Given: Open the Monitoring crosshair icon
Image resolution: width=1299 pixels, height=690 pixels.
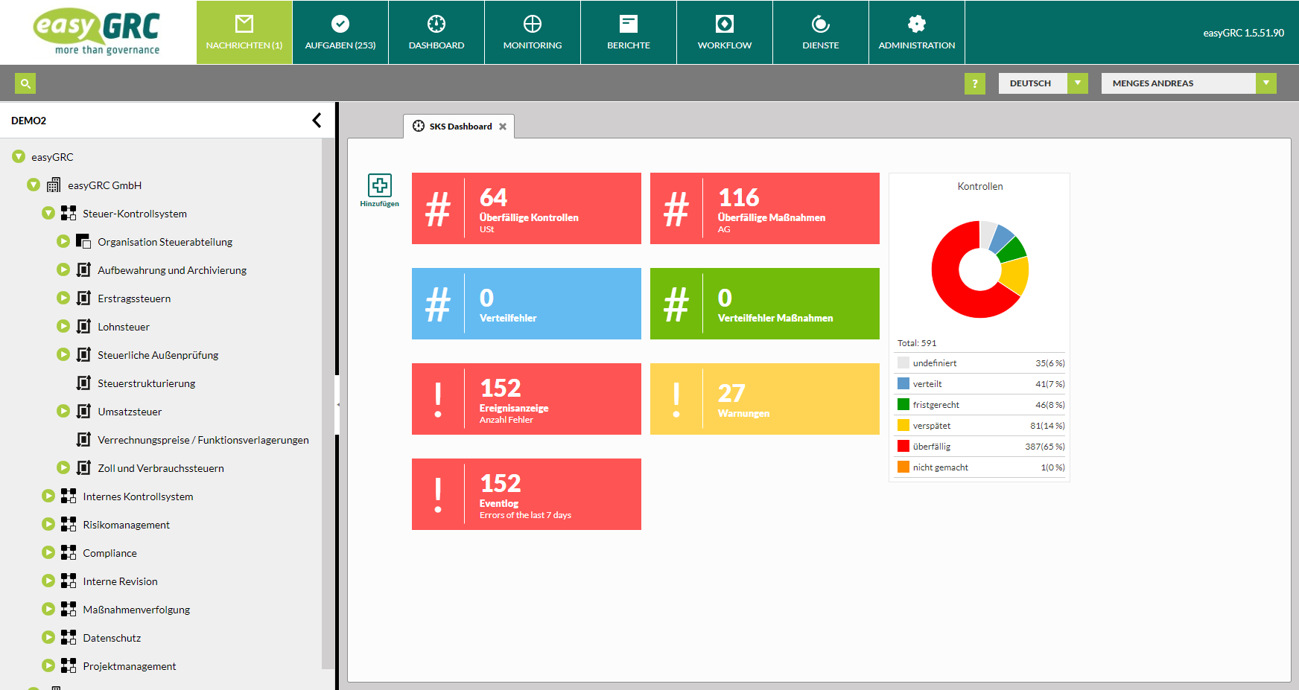Looking at the screenshot, I should coord(533,24).
